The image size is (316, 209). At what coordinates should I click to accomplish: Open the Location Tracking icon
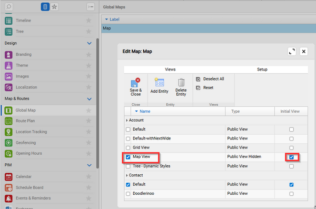tap(8, 132)
